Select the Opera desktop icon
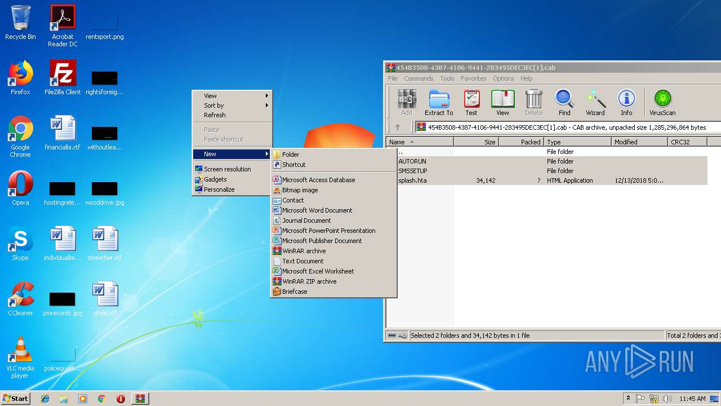Viewport: 721px width, 406px height. [20, 188]
